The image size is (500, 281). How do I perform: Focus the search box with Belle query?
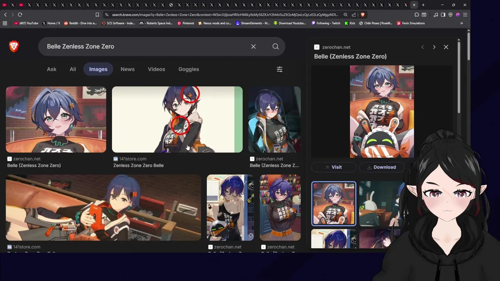(x=145, y=46)
